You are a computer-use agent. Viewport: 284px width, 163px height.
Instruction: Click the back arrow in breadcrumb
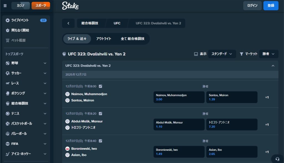68,23
